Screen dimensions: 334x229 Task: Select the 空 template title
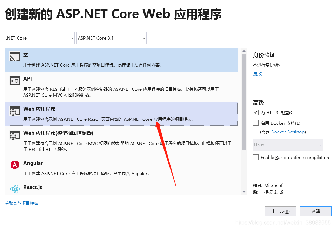point(26,55)
